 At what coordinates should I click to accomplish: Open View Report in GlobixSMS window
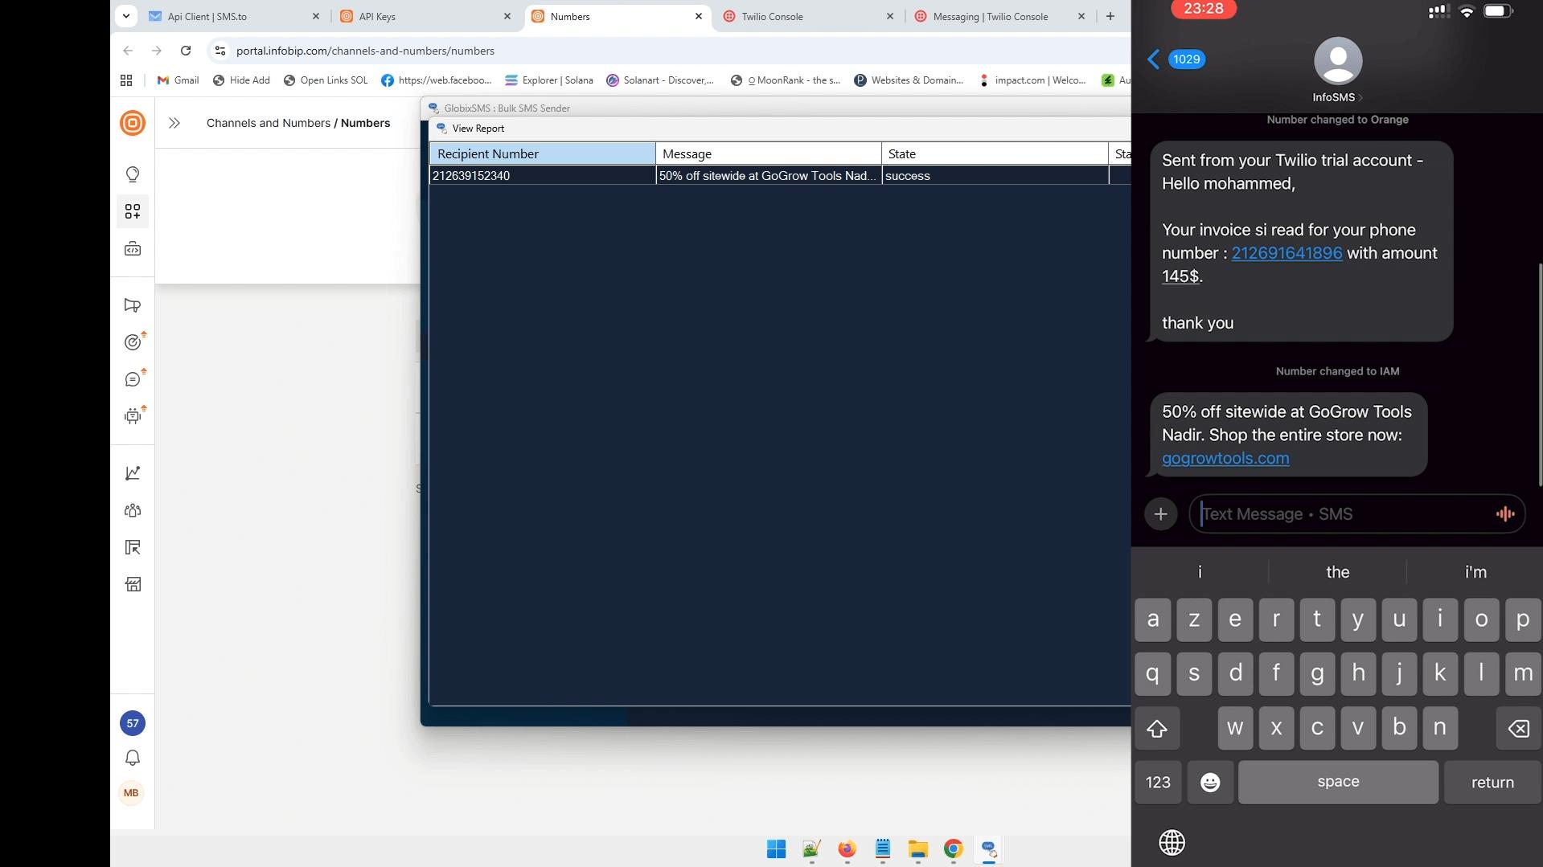(476, 128)
